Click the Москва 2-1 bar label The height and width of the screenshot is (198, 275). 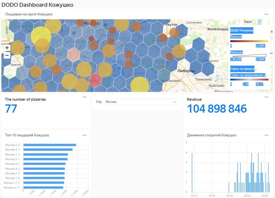(13, 159)
